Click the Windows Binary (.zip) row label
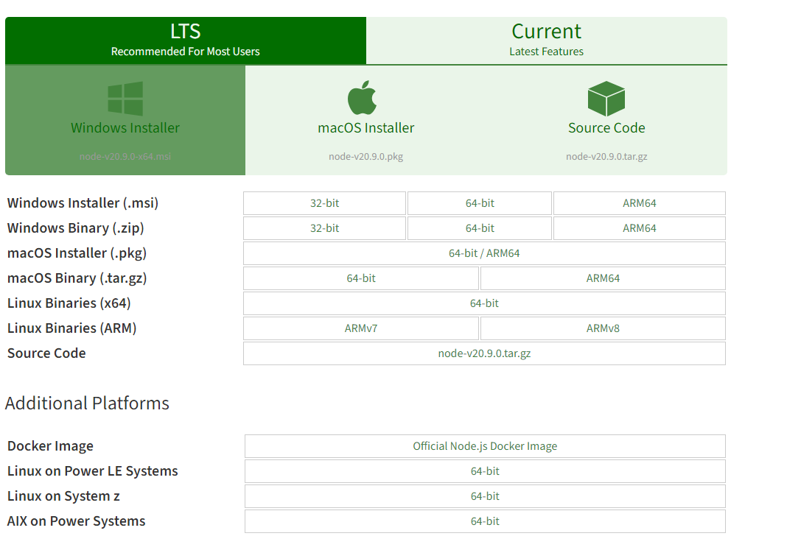This screenshot has height=550, width=801. [x=76, y=228]
